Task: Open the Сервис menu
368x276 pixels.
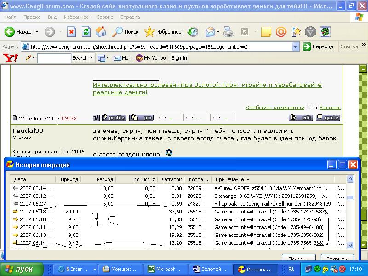Action: click(x=104, y=17)
